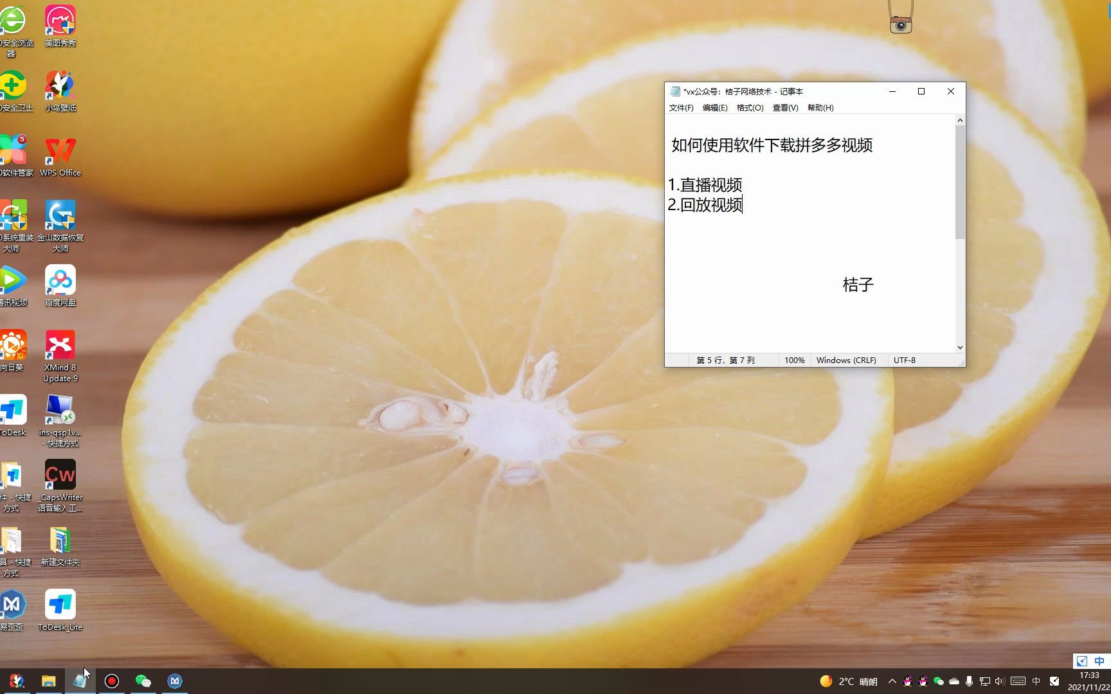Select the 新建文件夹 folder icon

(60, 546)
